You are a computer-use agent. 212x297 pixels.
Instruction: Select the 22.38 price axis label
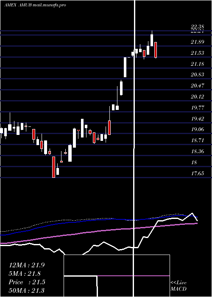pos(197,28)
